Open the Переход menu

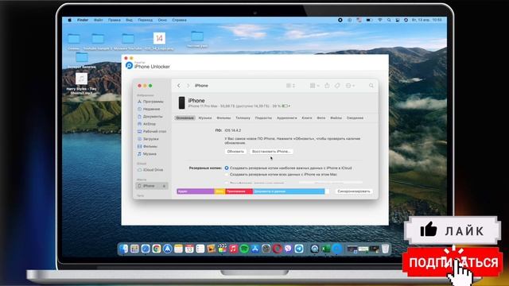[145, 20]
